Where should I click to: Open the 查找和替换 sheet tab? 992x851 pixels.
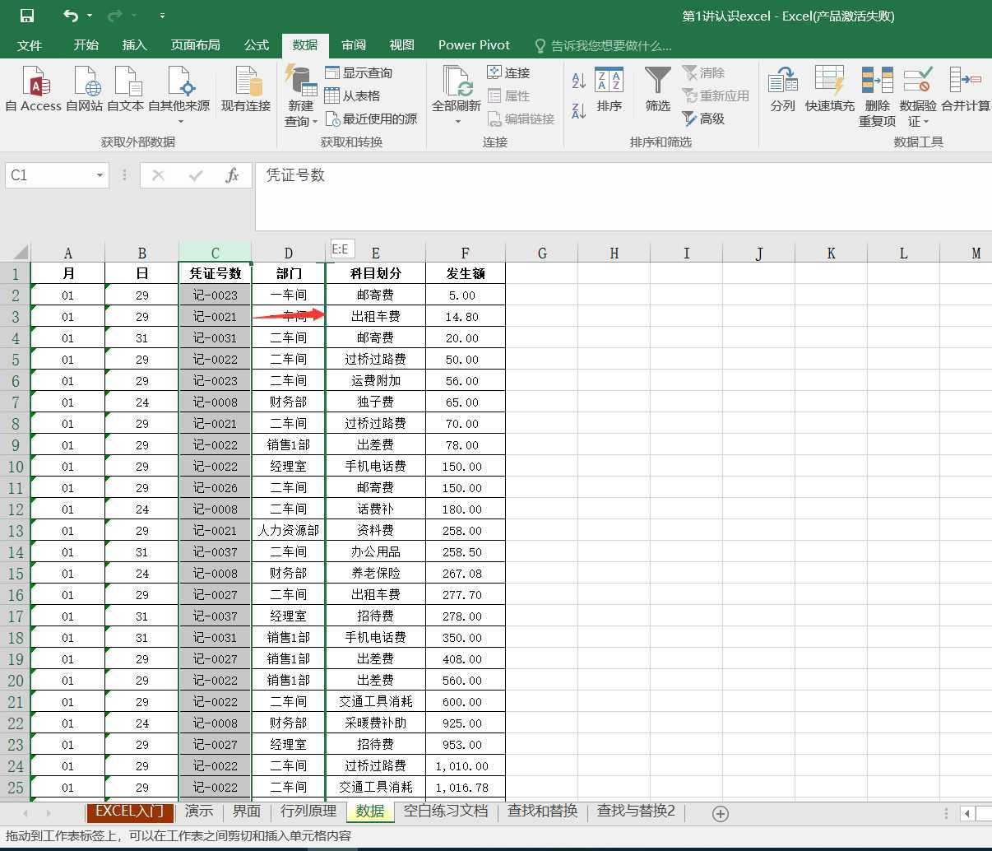(x=543, y=811)
